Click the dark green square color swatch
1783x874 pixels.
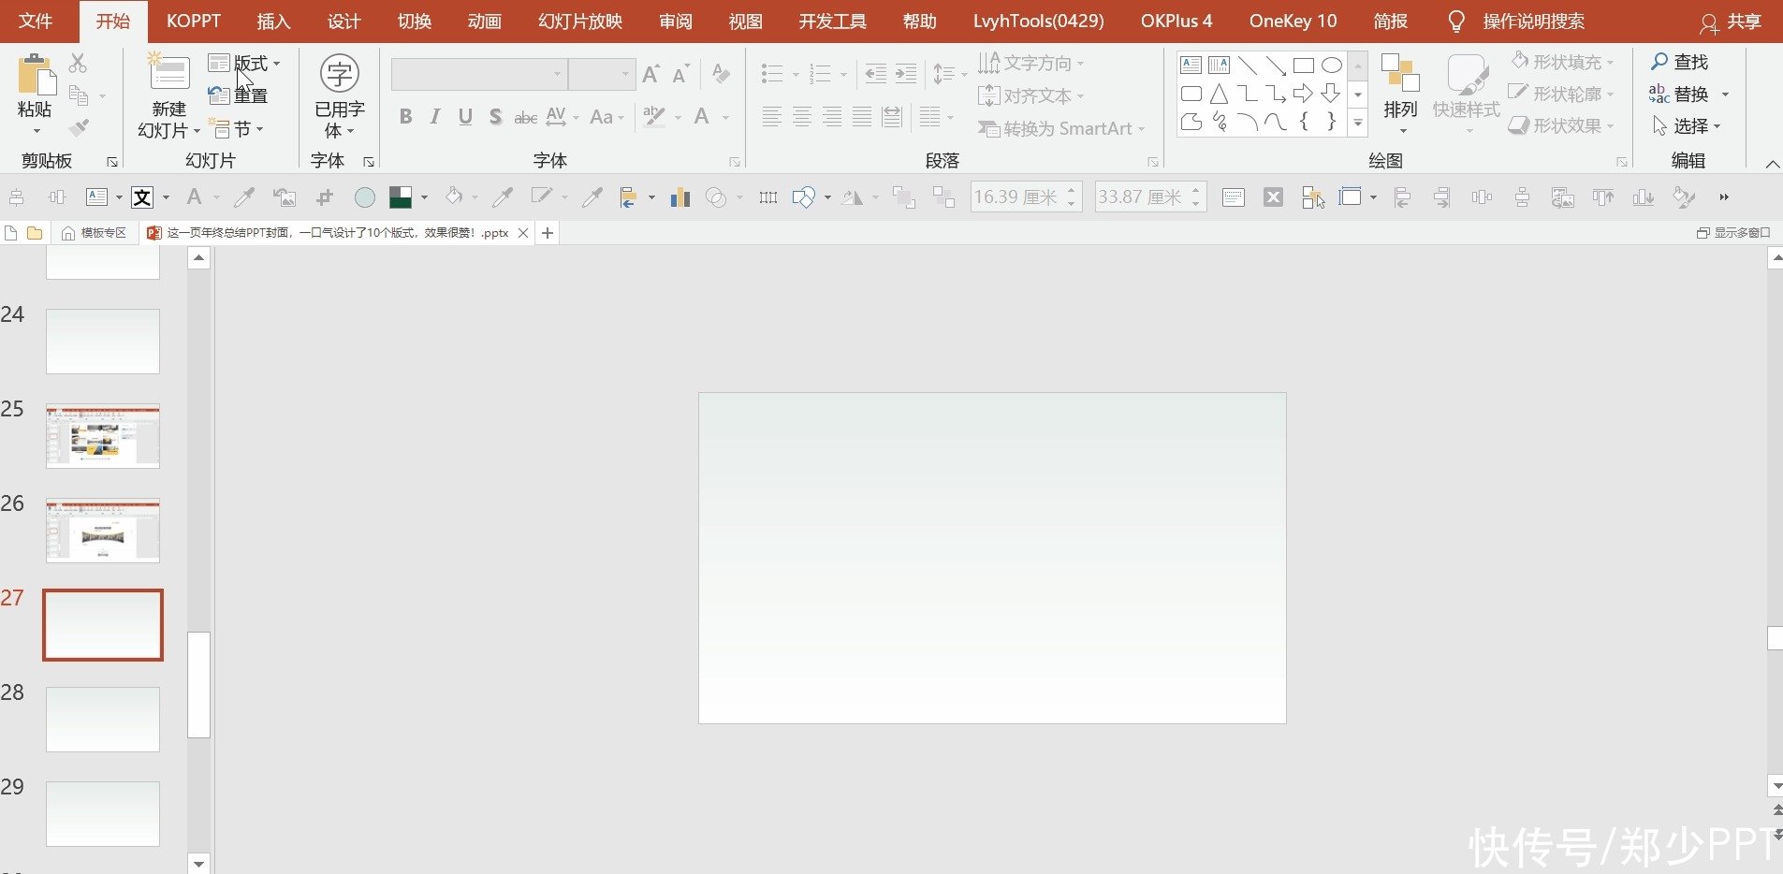point(401,197)
